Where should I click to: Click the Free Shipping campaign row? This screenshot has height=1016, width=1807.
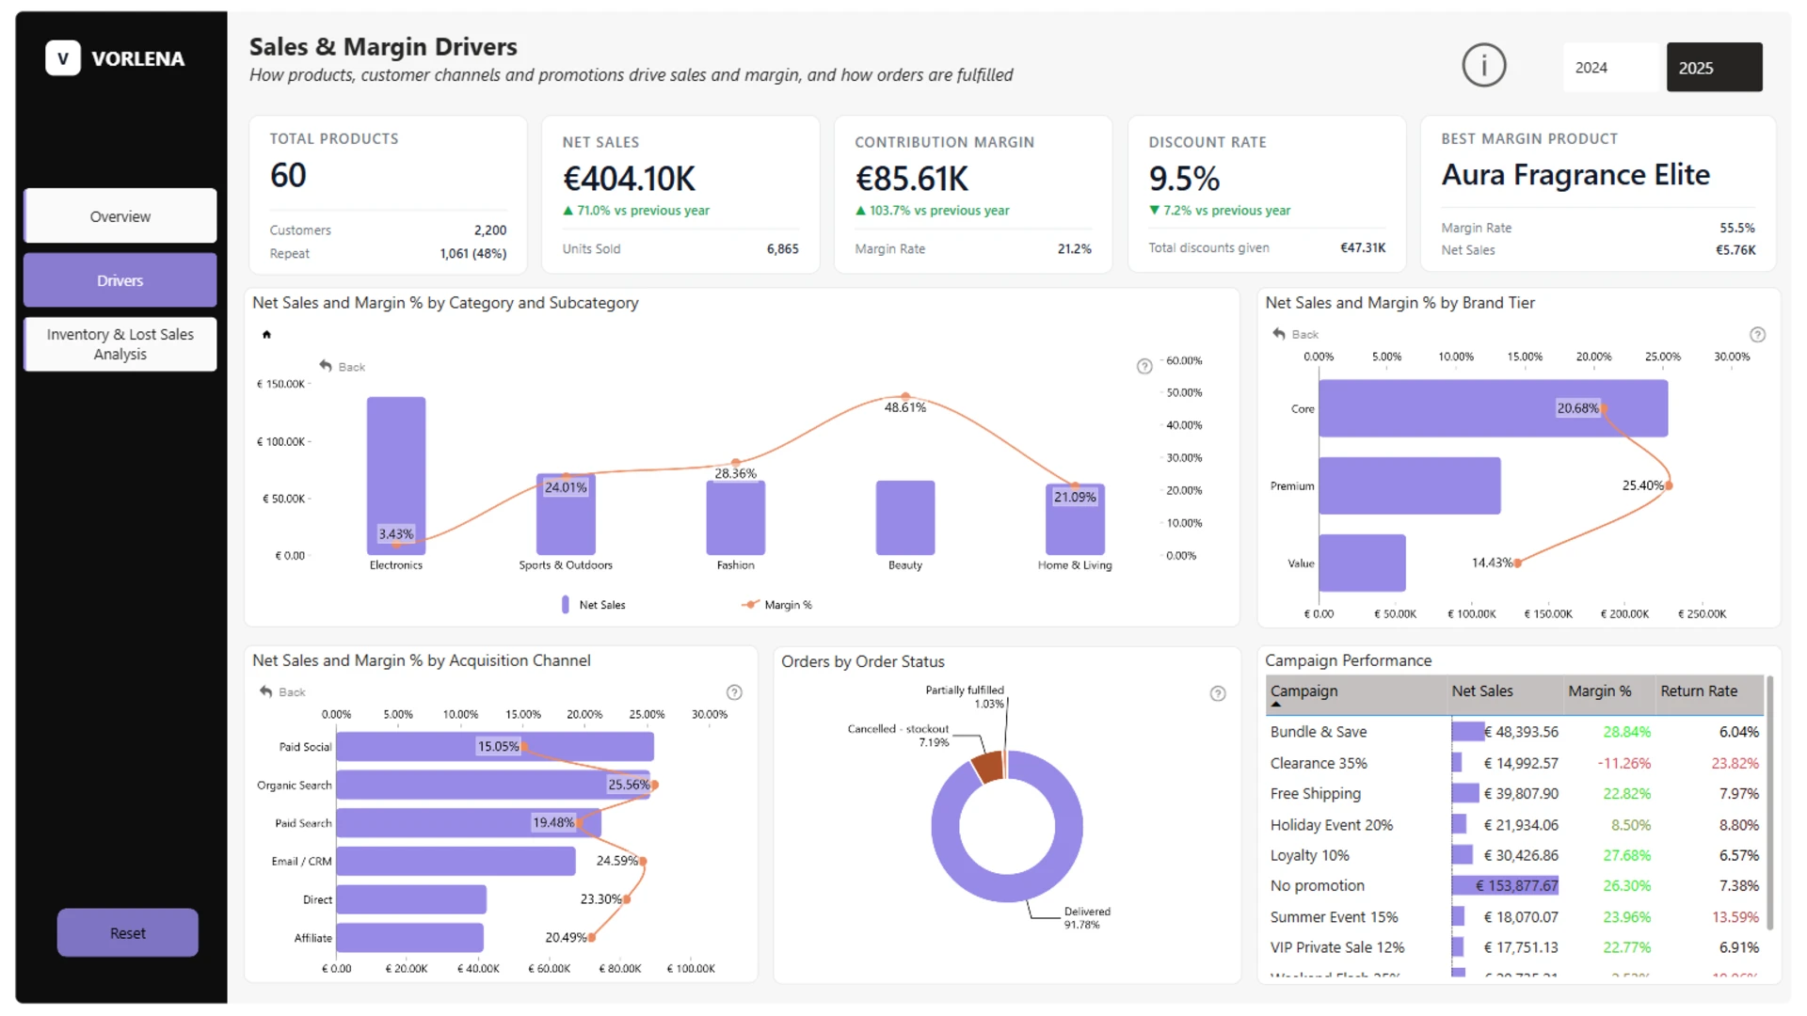click(1514, 794)
